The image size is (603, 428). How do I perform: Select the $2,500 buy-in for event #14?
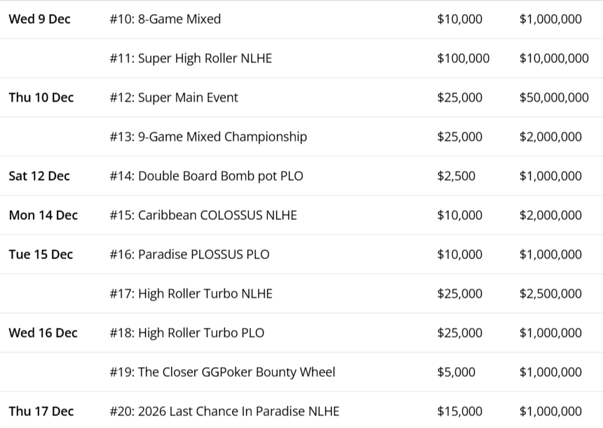456,176
